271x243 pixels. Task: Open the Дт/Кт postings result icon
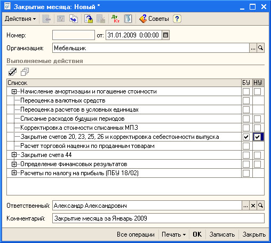click(116, 19)
